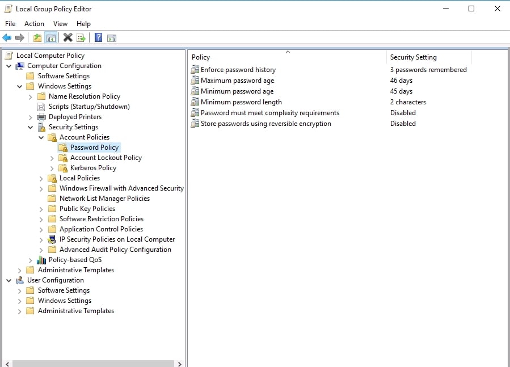This screenshot has height=367, width=510.
Task: Open the View menu
Action: click(60, 24)
